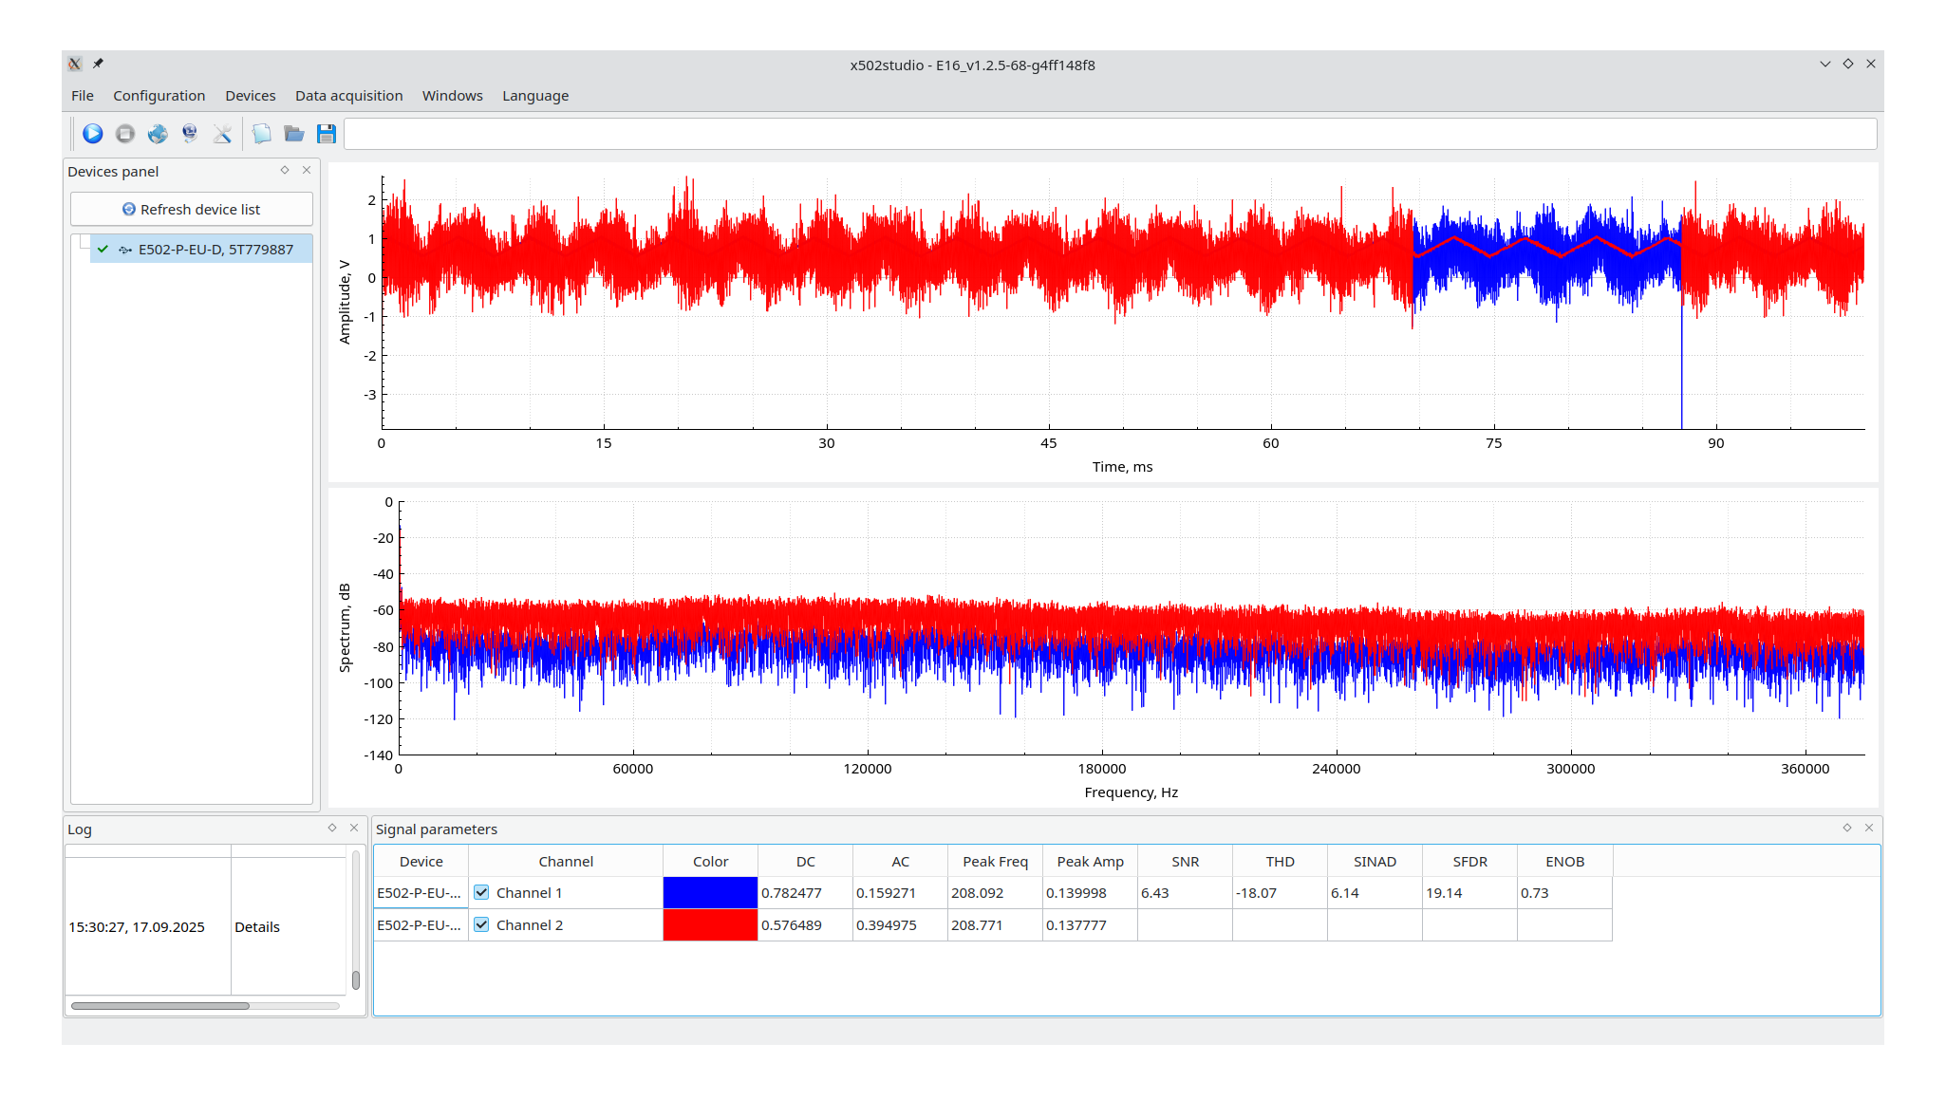
Task: Open the Data acquisition menu
Action: point(348,96)
